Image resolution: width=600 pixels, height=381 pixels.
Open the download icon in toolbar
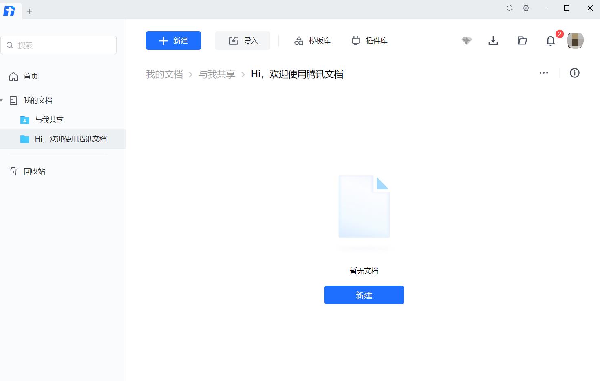pos(493,41)
